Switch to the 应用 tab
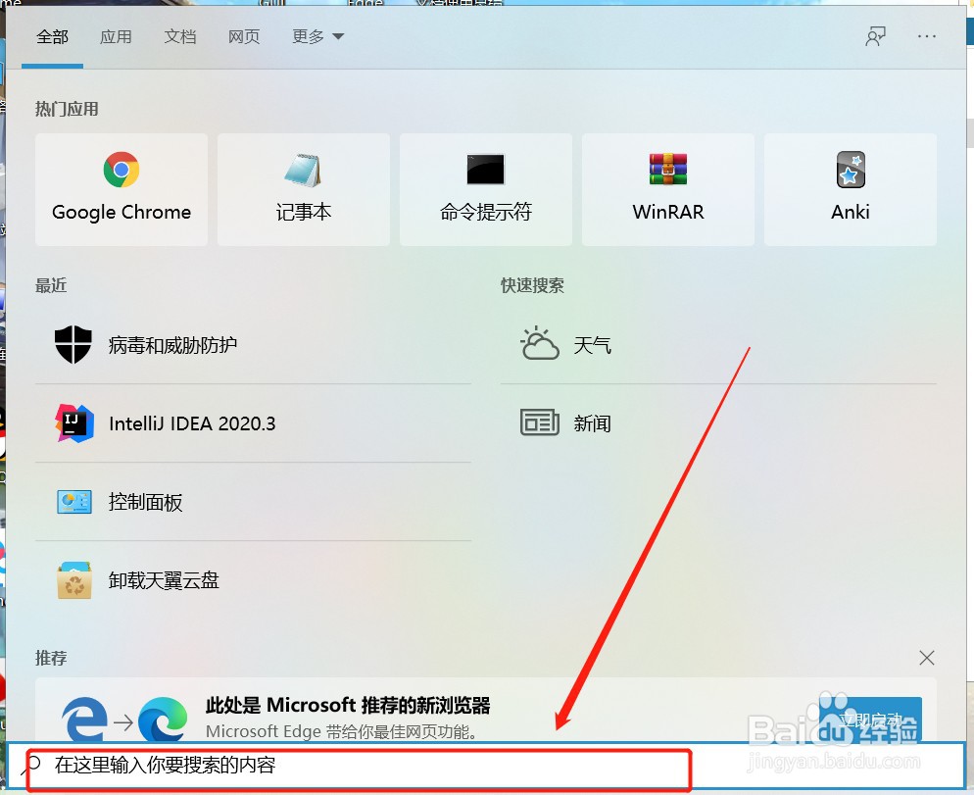This screenshot has width=974, height=795. pyautogui.click(x=117, y=36)
